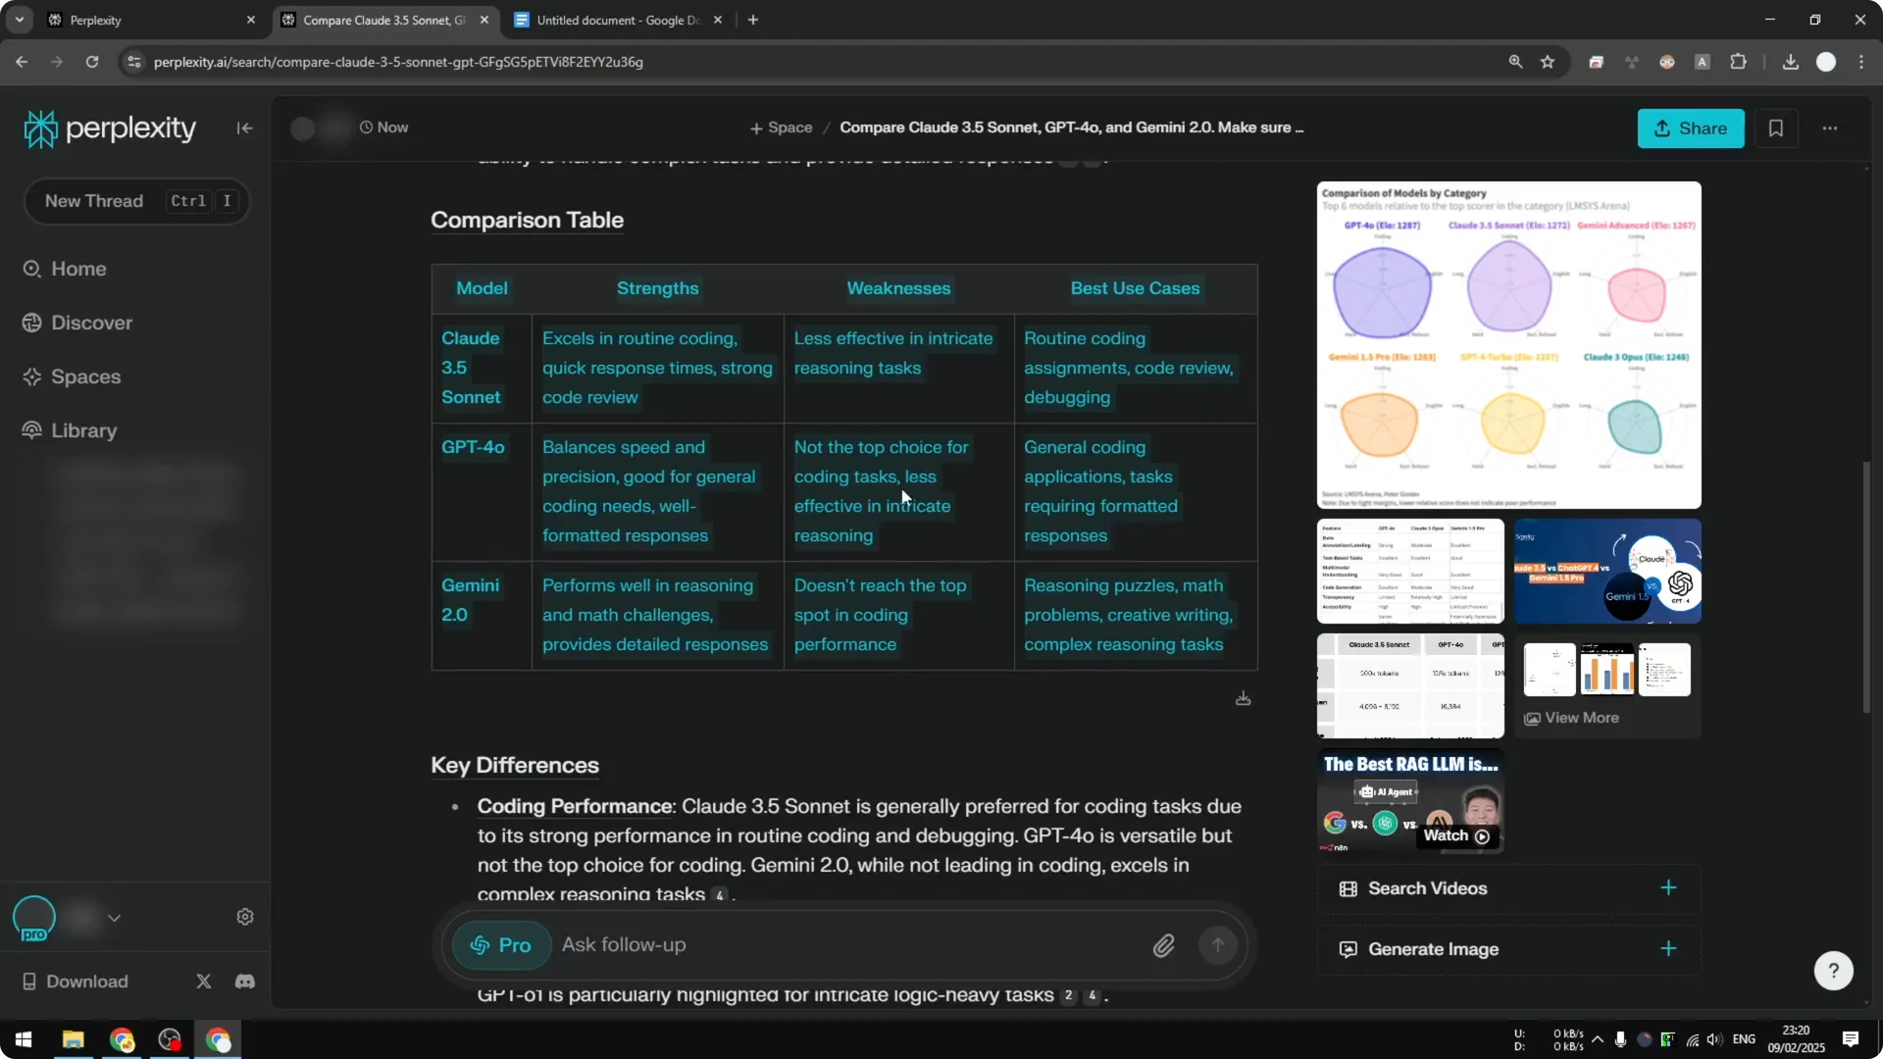Add this thread to a Space
This screenshot has height=1059, width=1883.
click(779, 127)
